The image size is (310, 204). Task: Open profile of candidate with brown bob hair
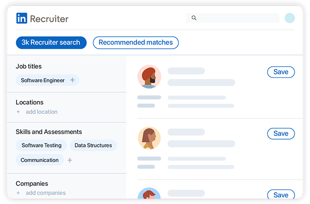[149, 138]
